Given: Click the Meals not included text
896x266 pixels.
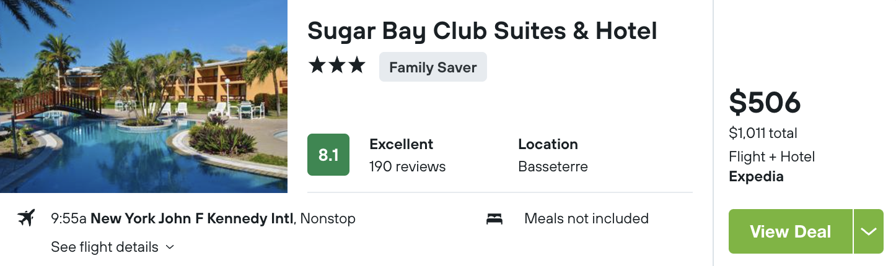Looking at the screenshot, I should coord(586,218).
